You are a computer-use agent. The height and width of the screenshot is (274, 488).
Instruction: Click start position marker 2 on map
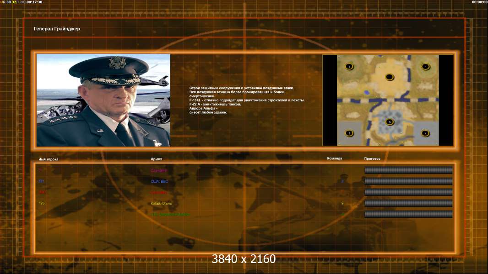tap(349, 133)
